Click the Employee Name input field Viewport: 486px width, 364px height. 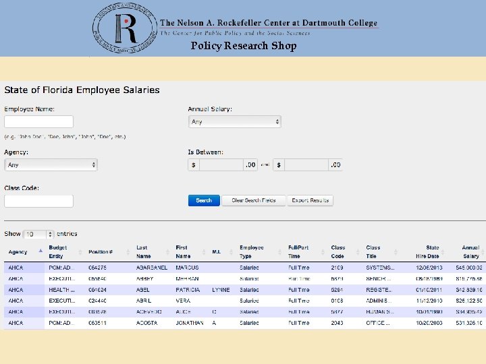pos(38,121)
